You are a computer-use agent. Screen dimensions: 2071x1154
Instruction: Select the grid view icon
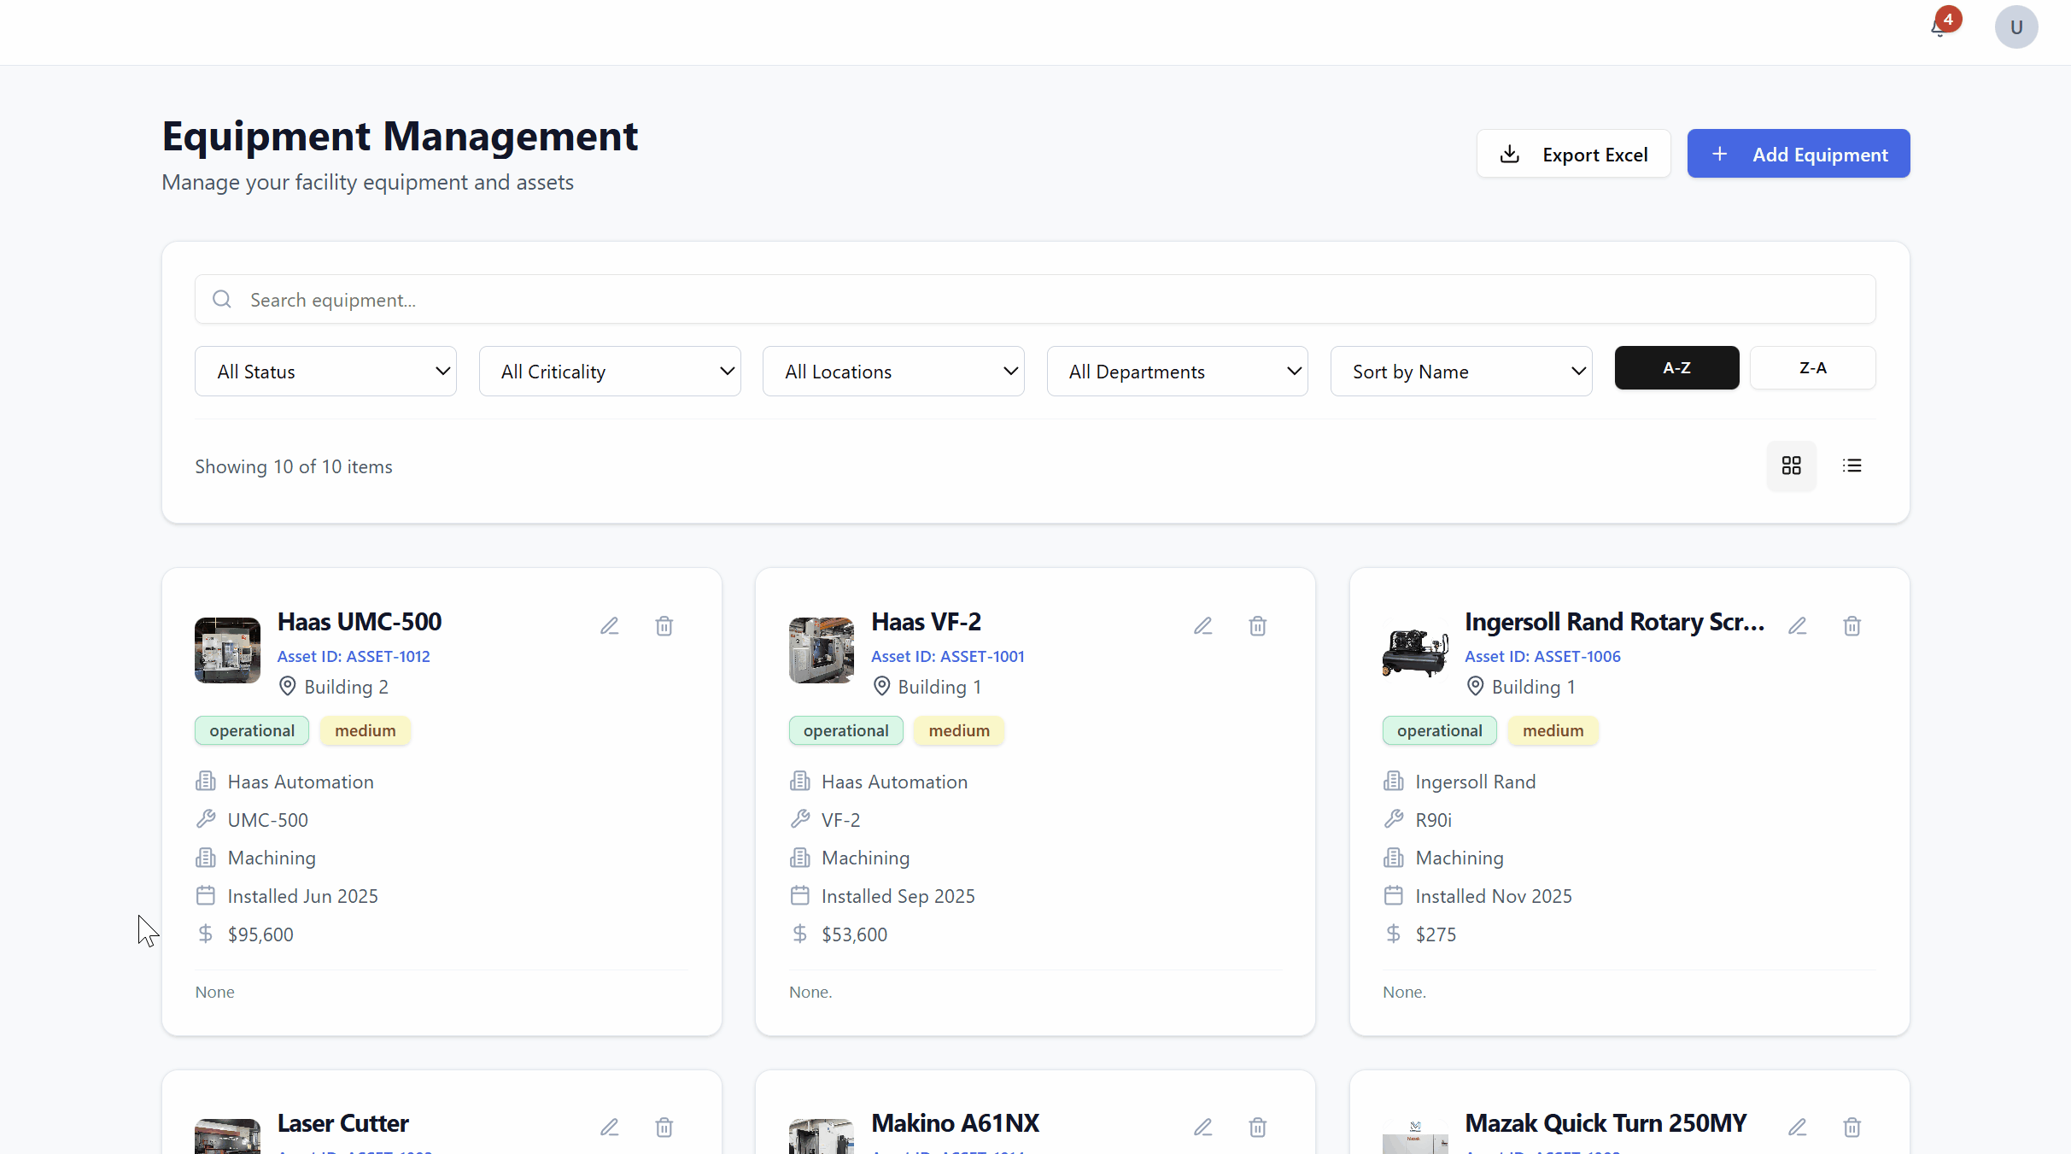tap(1791, 466)
